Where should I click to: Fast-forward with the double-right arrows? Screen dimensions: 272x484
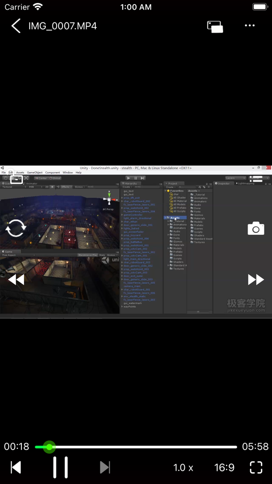[256, 280]
